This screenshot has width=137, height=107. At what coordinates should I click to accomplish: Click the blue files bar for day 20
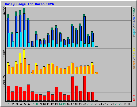point(85,30)
